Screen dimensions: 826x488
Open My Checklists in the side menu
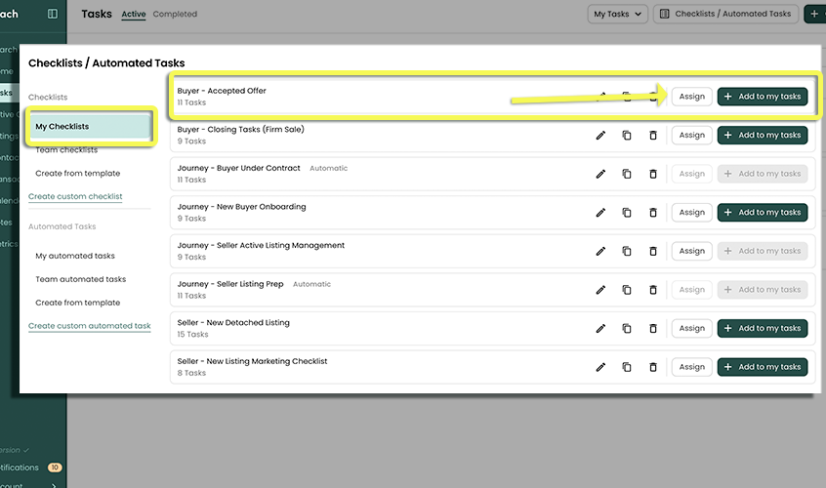62,127
